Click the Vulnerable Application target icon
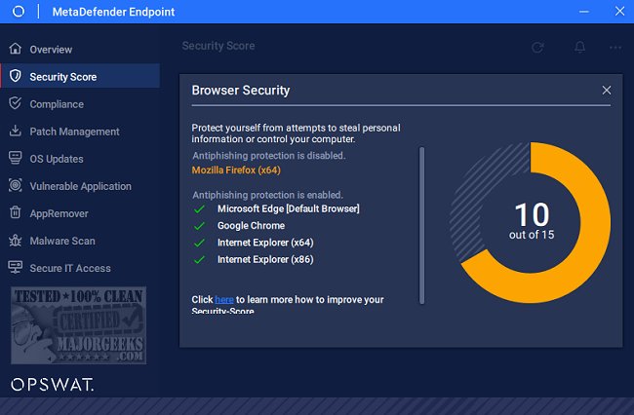The height and width of the screenshot is (415, 634). pyautogui.click(x=16, y=185)
